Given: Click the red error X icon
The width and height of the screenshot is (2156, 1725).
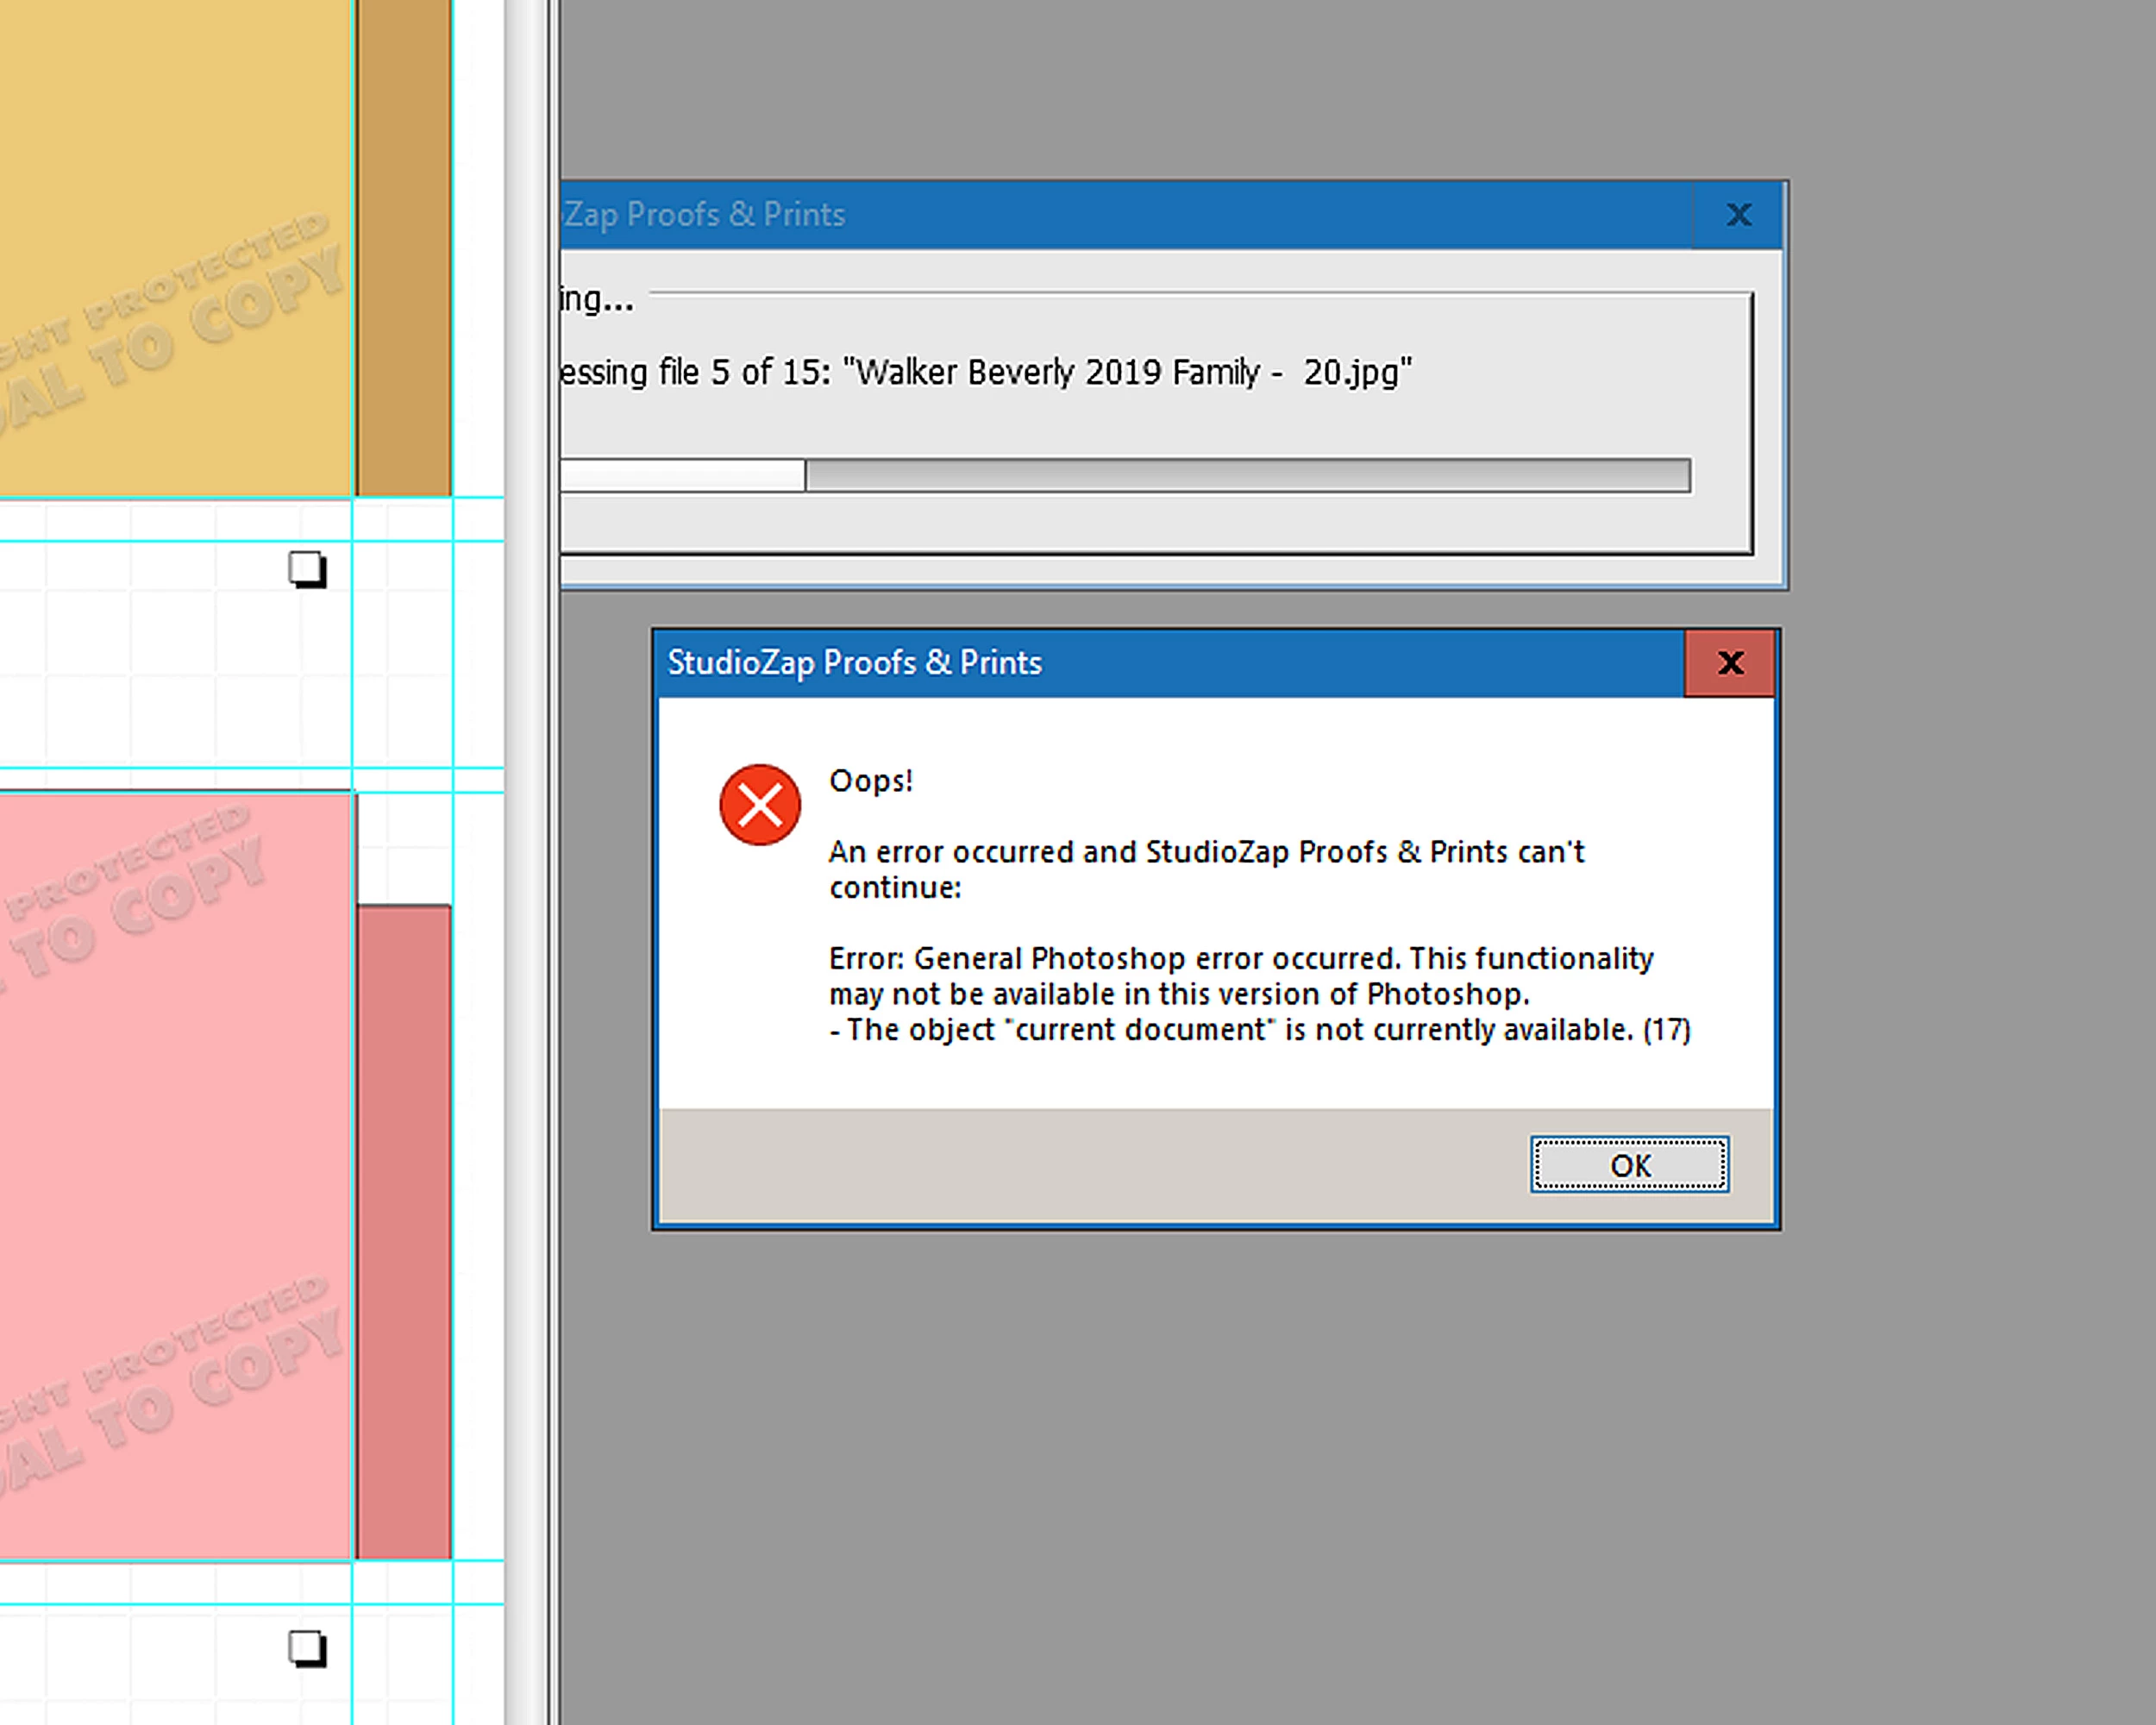Looking at the screenshot, I should (760, 805).
